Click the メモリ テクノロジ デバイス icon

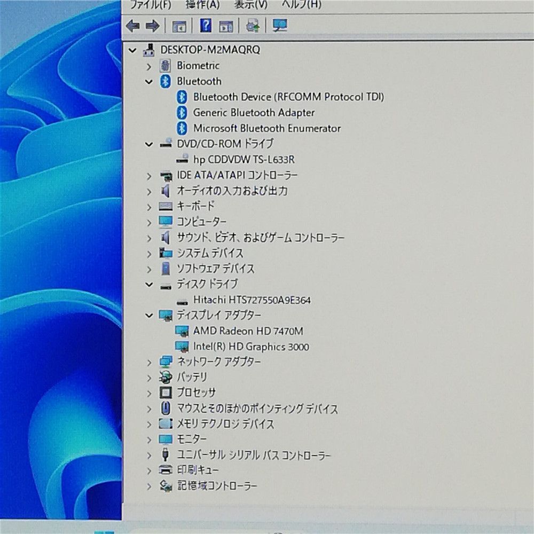click(x=166, y=423)
